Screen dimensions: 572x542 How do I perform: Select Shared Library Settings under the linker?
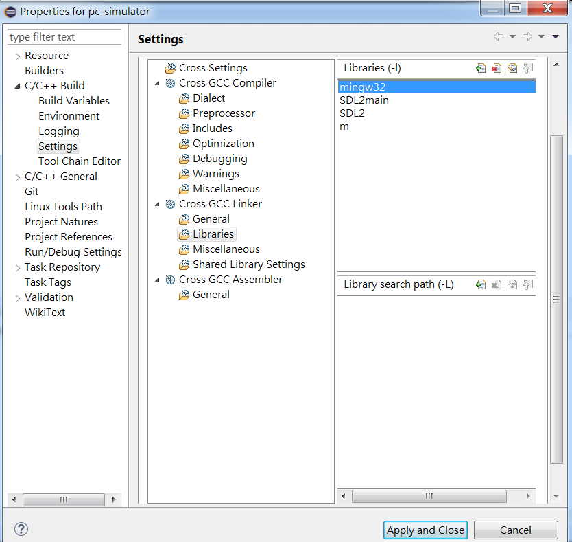point(248,264)
